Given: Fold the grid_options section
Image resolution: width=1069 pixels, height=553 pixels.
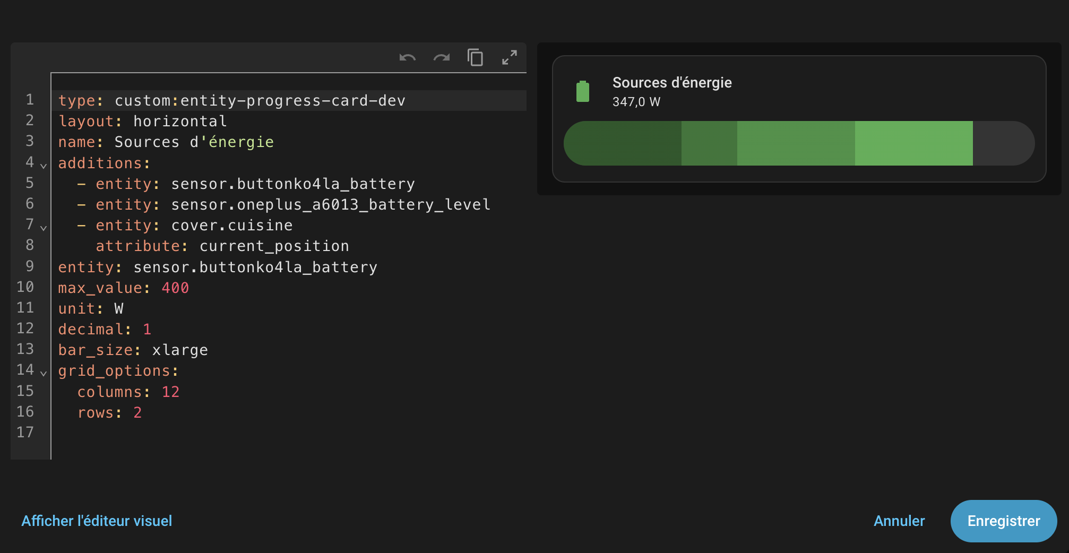Looking at the screenshot, I should 44,373.
